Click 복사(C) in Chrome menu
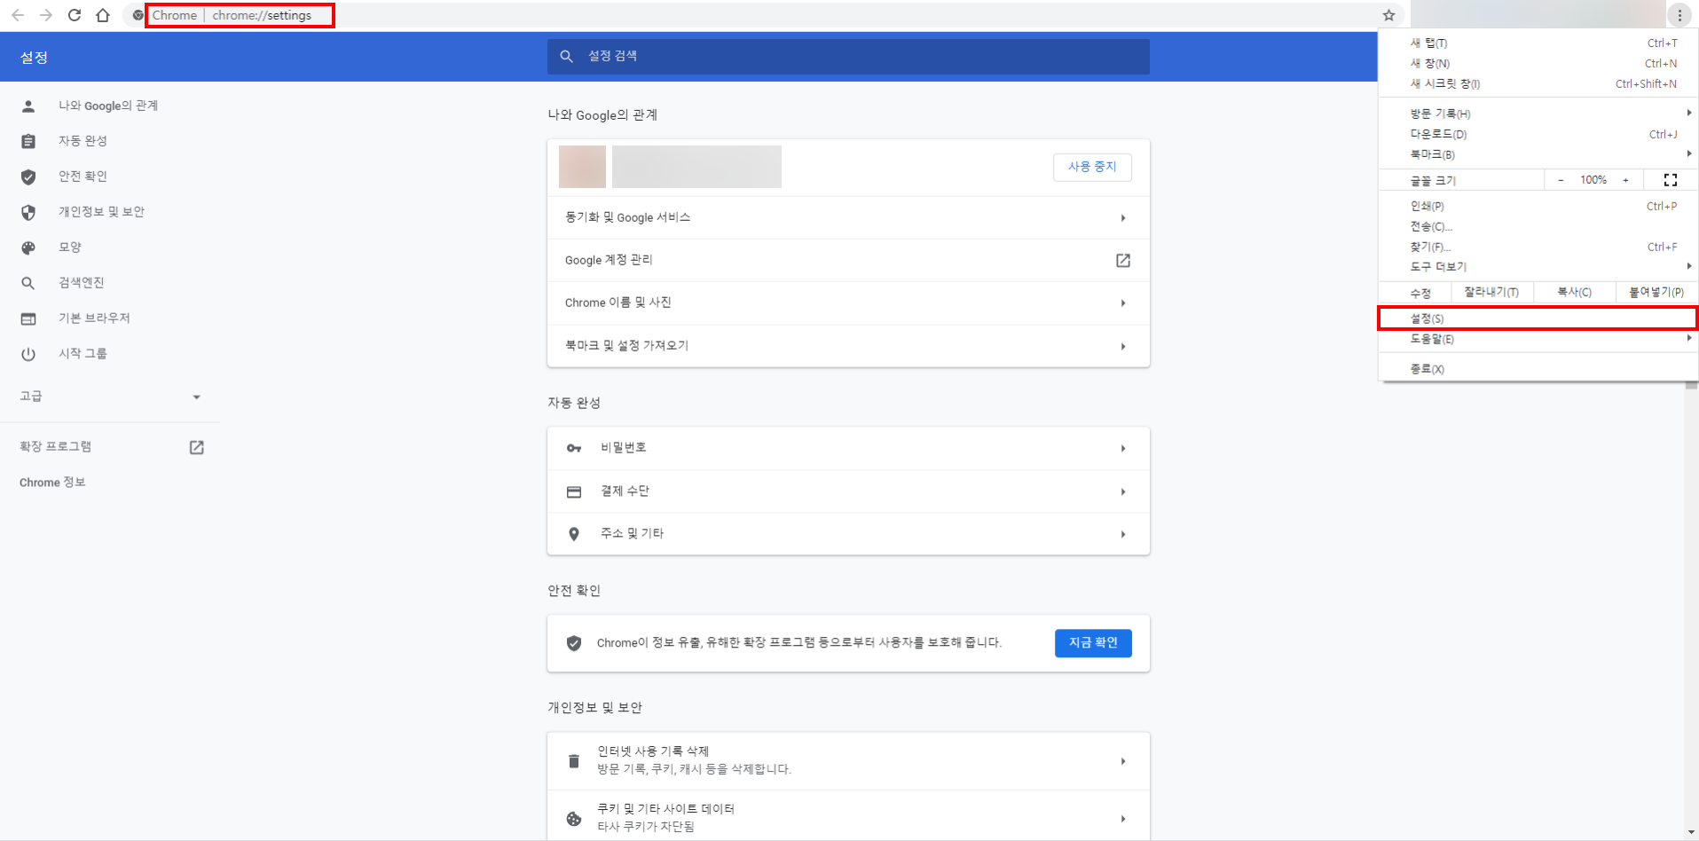Screen dimensions: 1699x841 [x=1575, y=292]
